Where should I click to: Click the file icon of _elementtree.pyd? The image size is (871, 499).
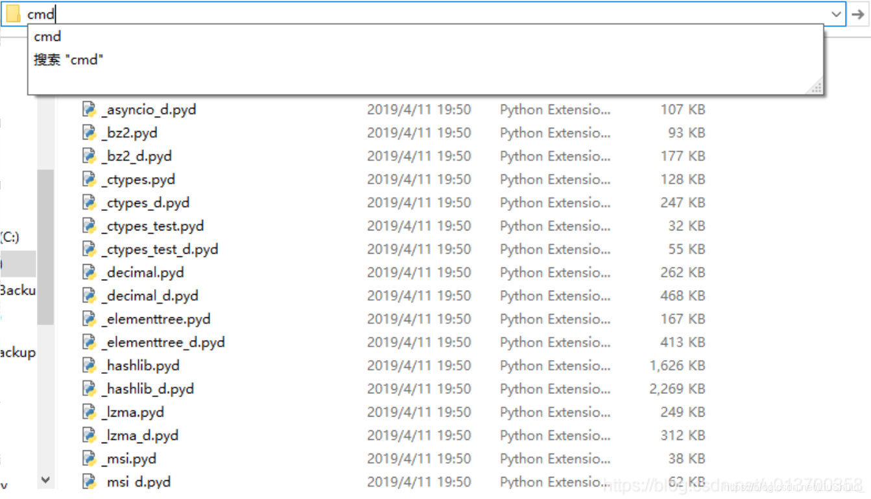[x=89, y=319]
